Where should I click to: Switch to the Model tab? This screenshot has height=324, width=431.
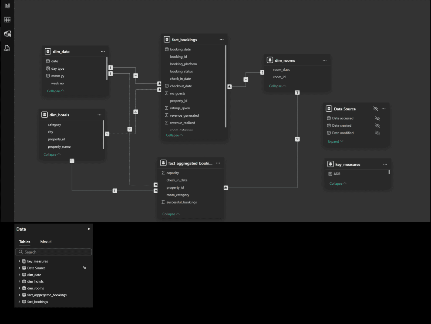tap(46, 242)
